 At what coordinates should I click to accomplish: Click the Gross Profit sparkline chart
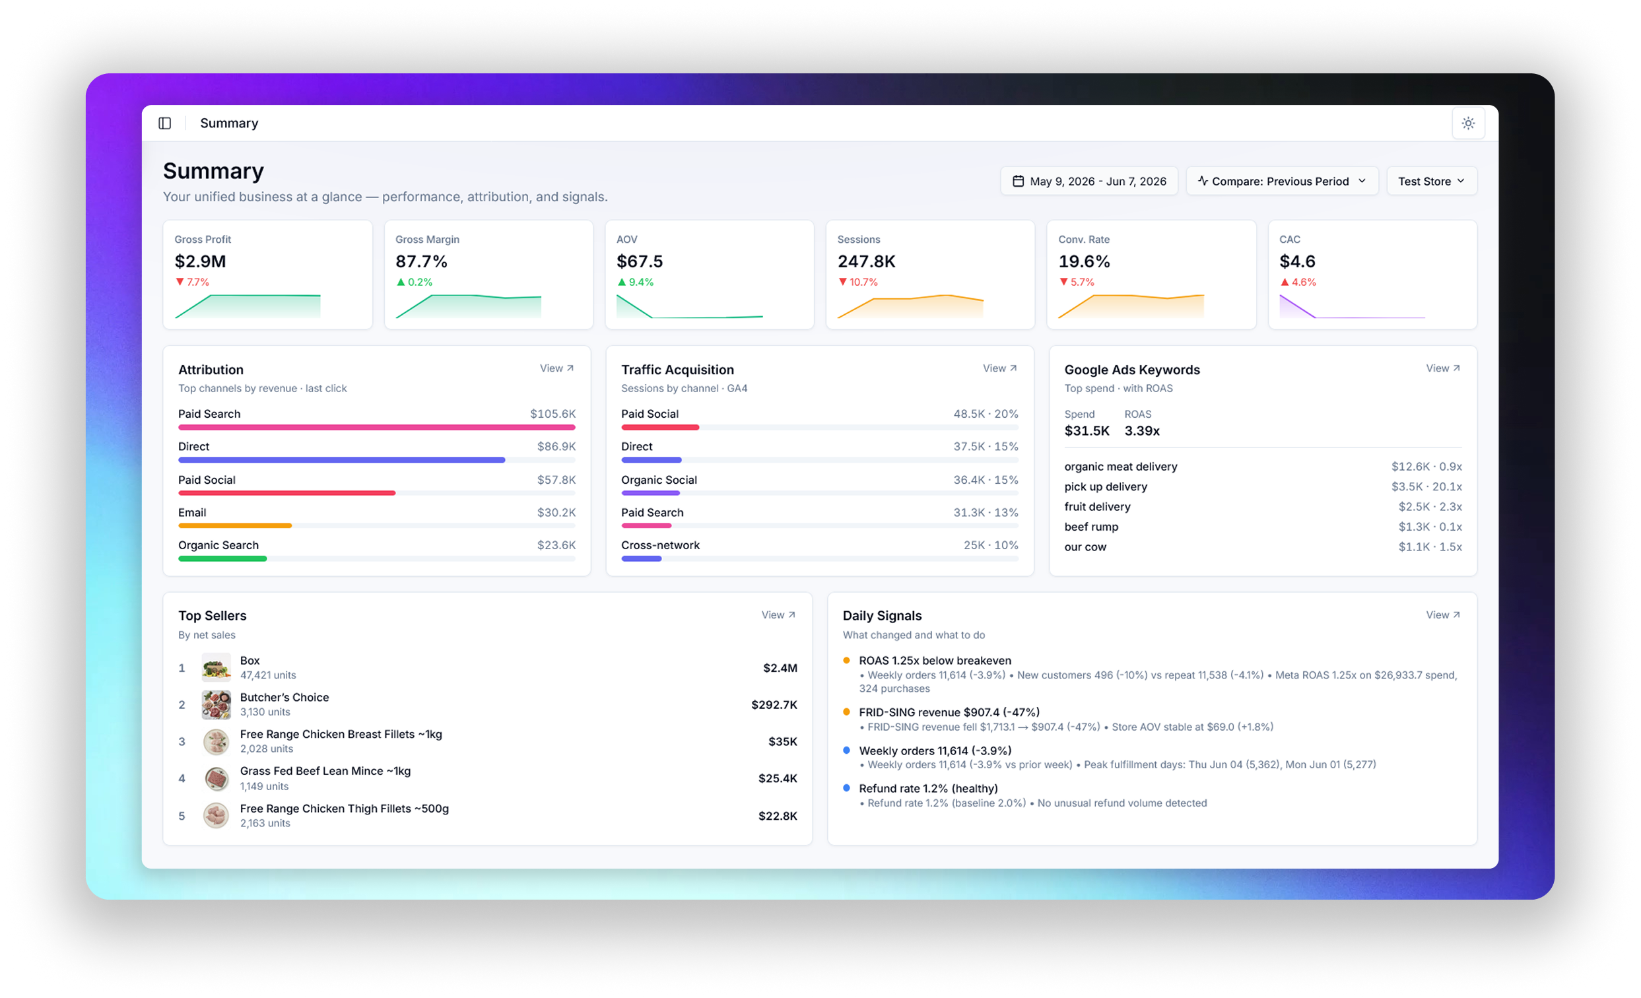pos(247,306)
